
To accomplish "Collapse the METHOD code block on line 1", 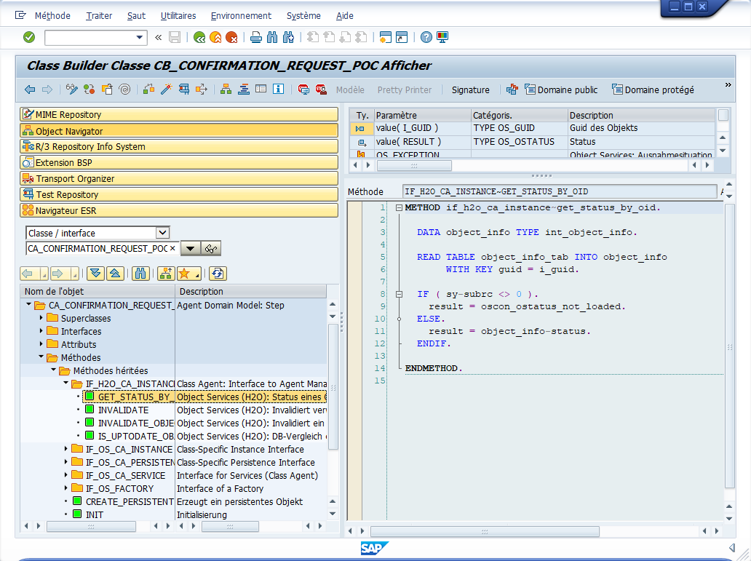I will click(399, 208).
